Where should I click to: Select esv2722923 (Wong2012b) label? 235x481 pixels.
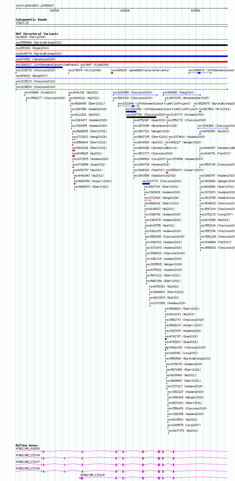tap(90, 137)
